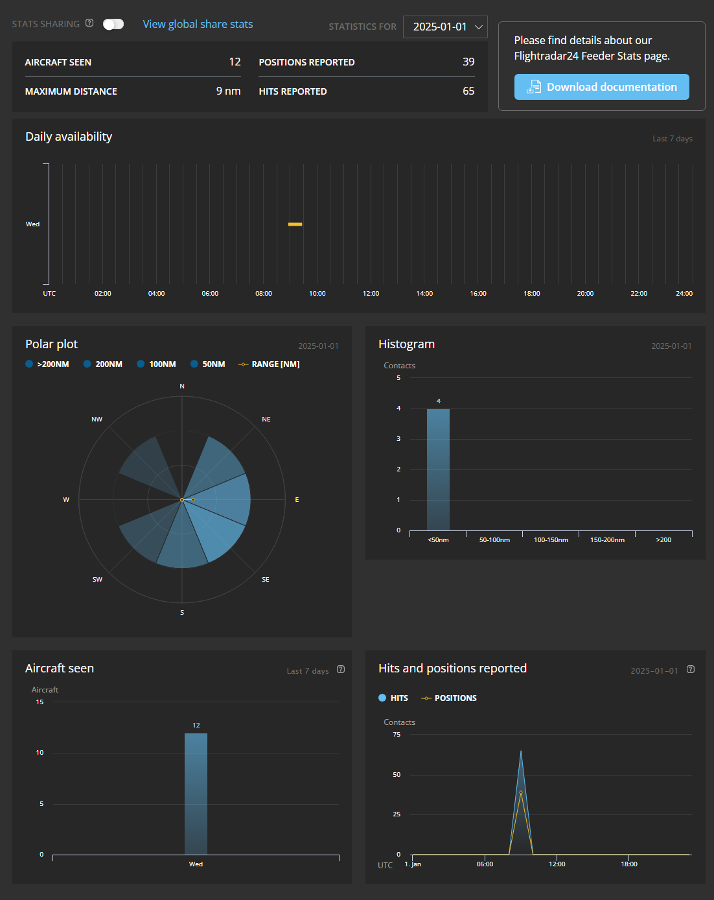Viewport: 714px width, 900px height.
Task: Click the Stats Sharing help question icon
Action: click(x=89, y=23)
